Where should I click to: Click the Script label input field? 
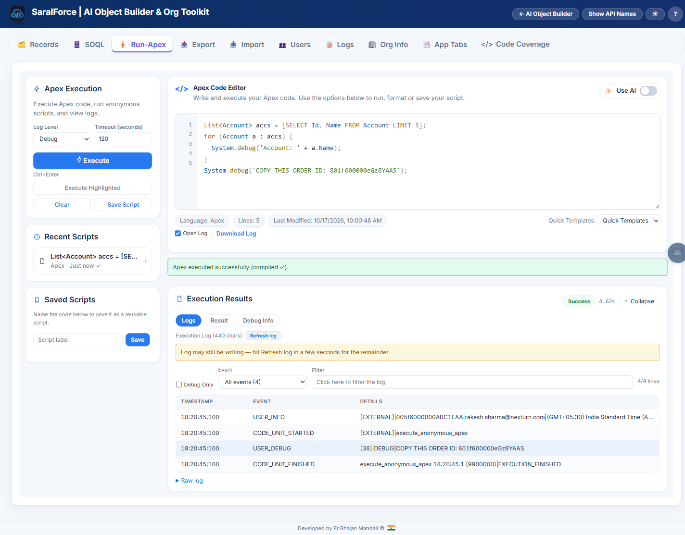[78, 340]
